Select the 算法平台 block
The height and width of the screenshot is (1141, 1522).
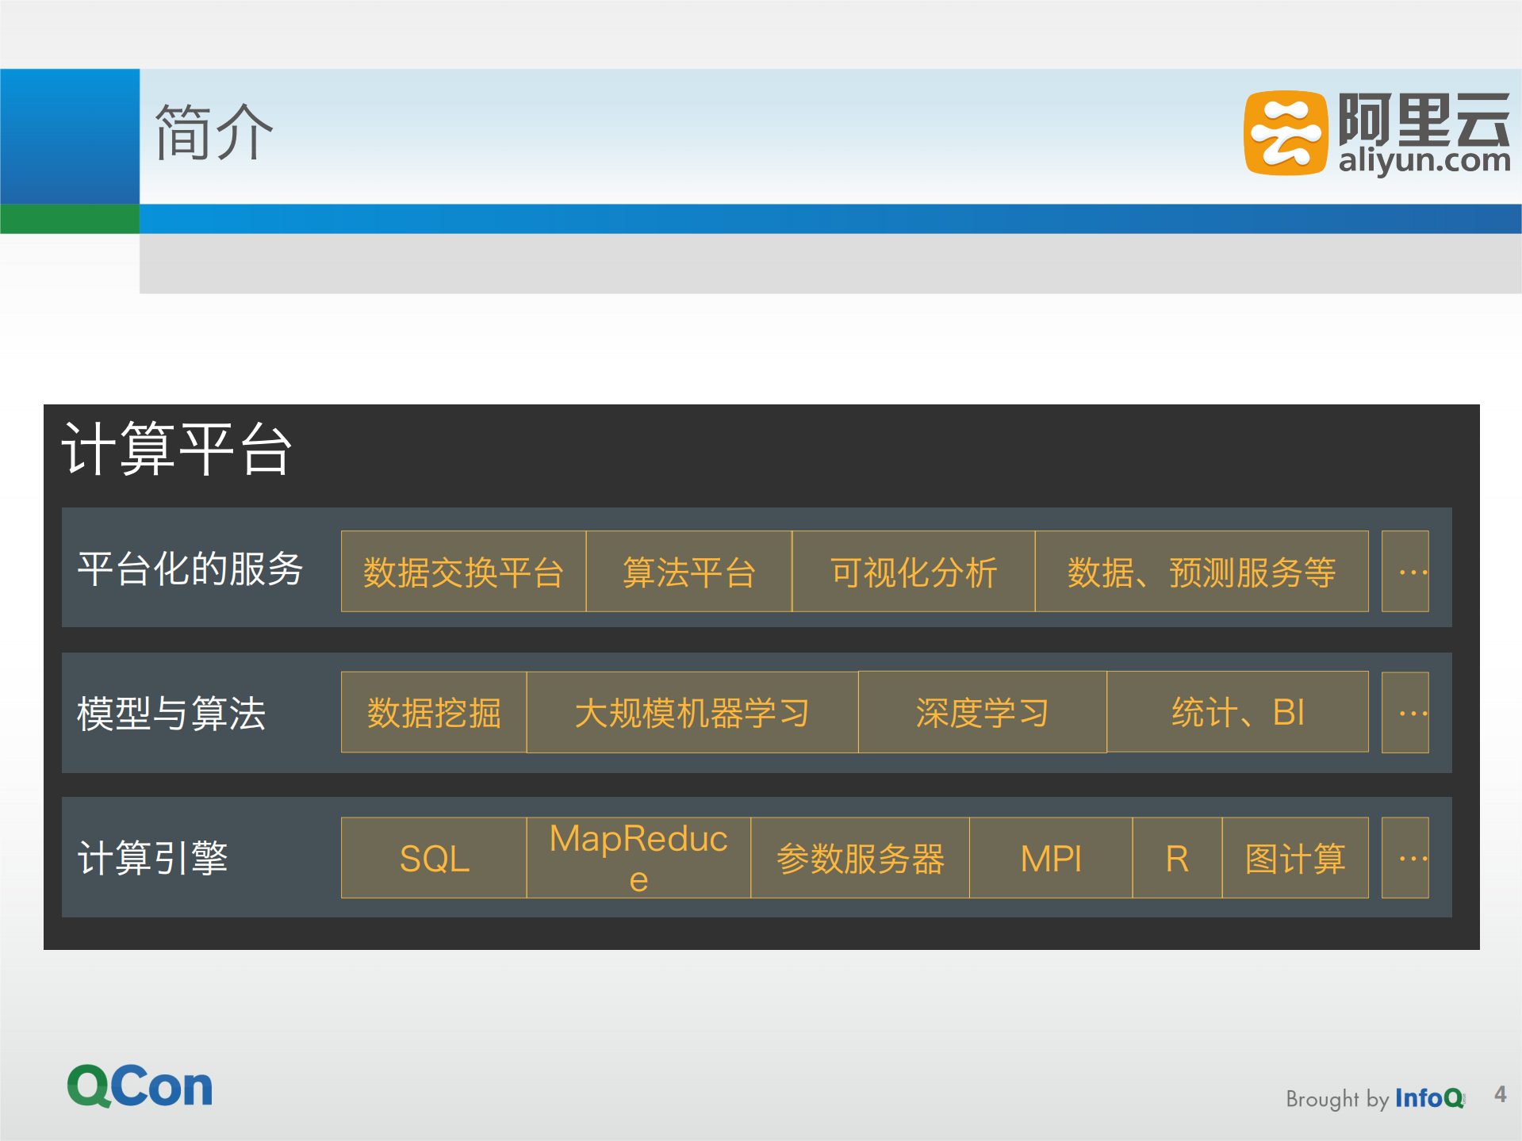click(x=688, y=572)
